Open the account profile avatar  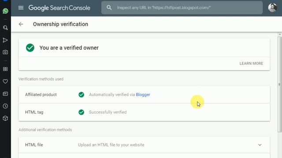pyautogui.click(x=272, y=7)
